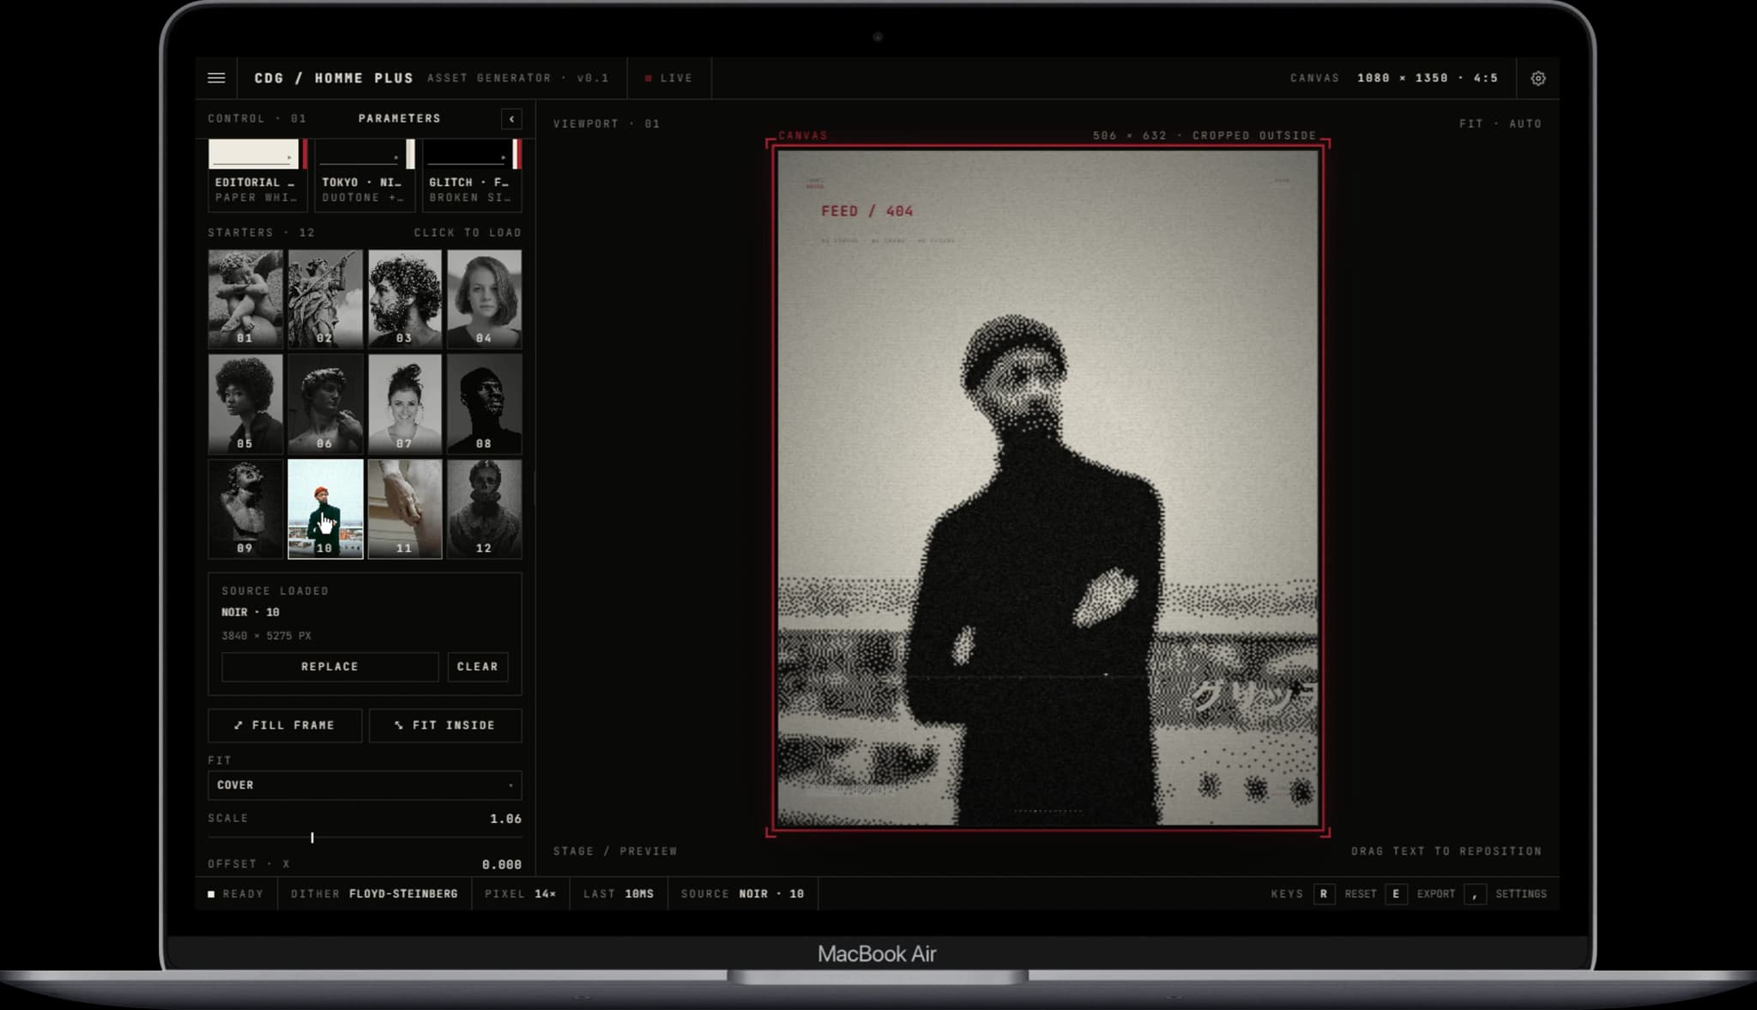Load starter image 12

pyautogui.click(x=484, y=509)
